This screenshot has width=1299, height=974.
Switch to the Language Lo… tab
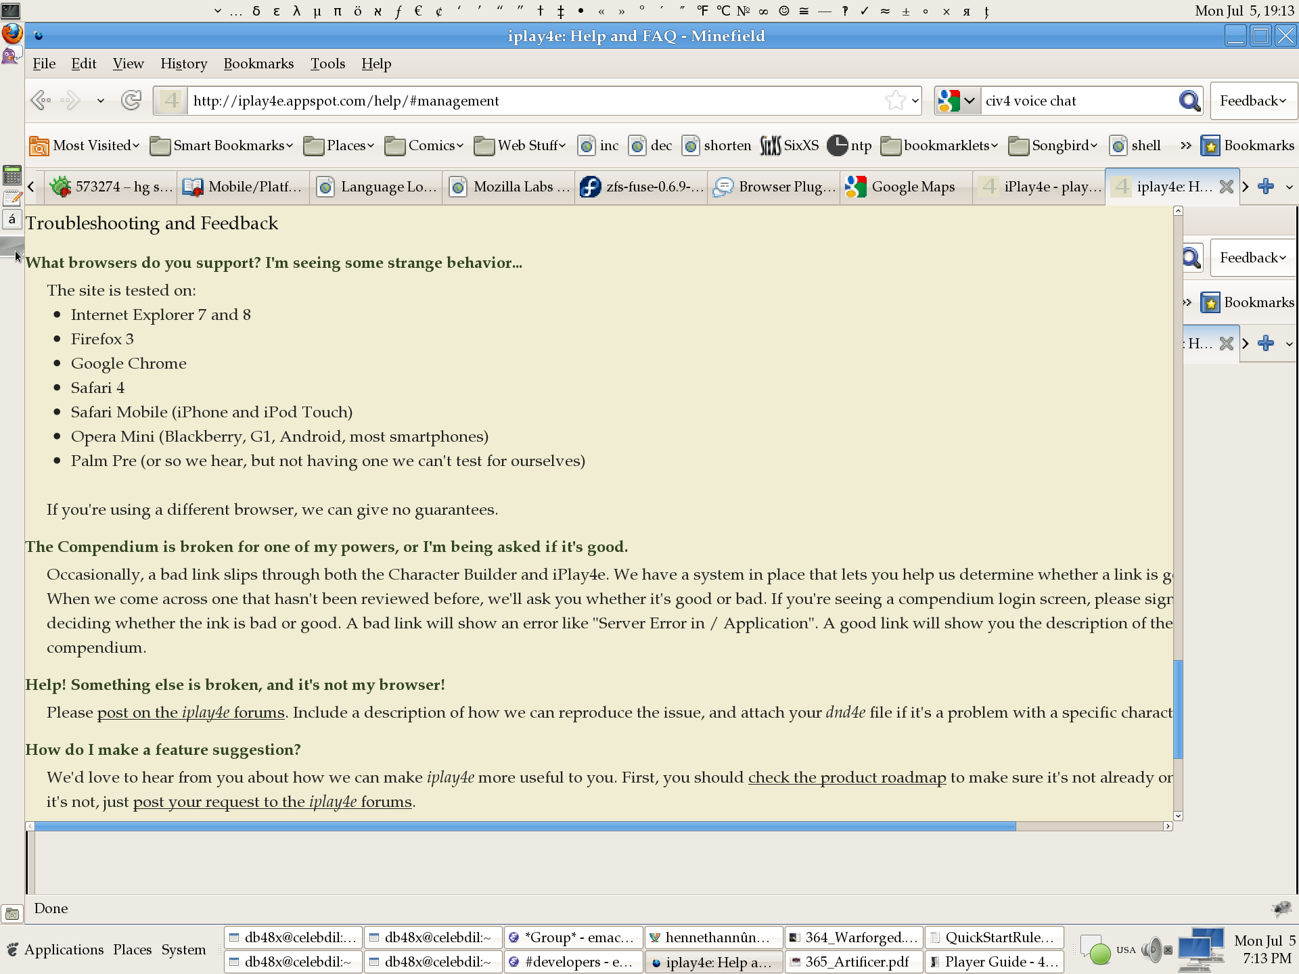pyautogui.click(x=376, y=187)
